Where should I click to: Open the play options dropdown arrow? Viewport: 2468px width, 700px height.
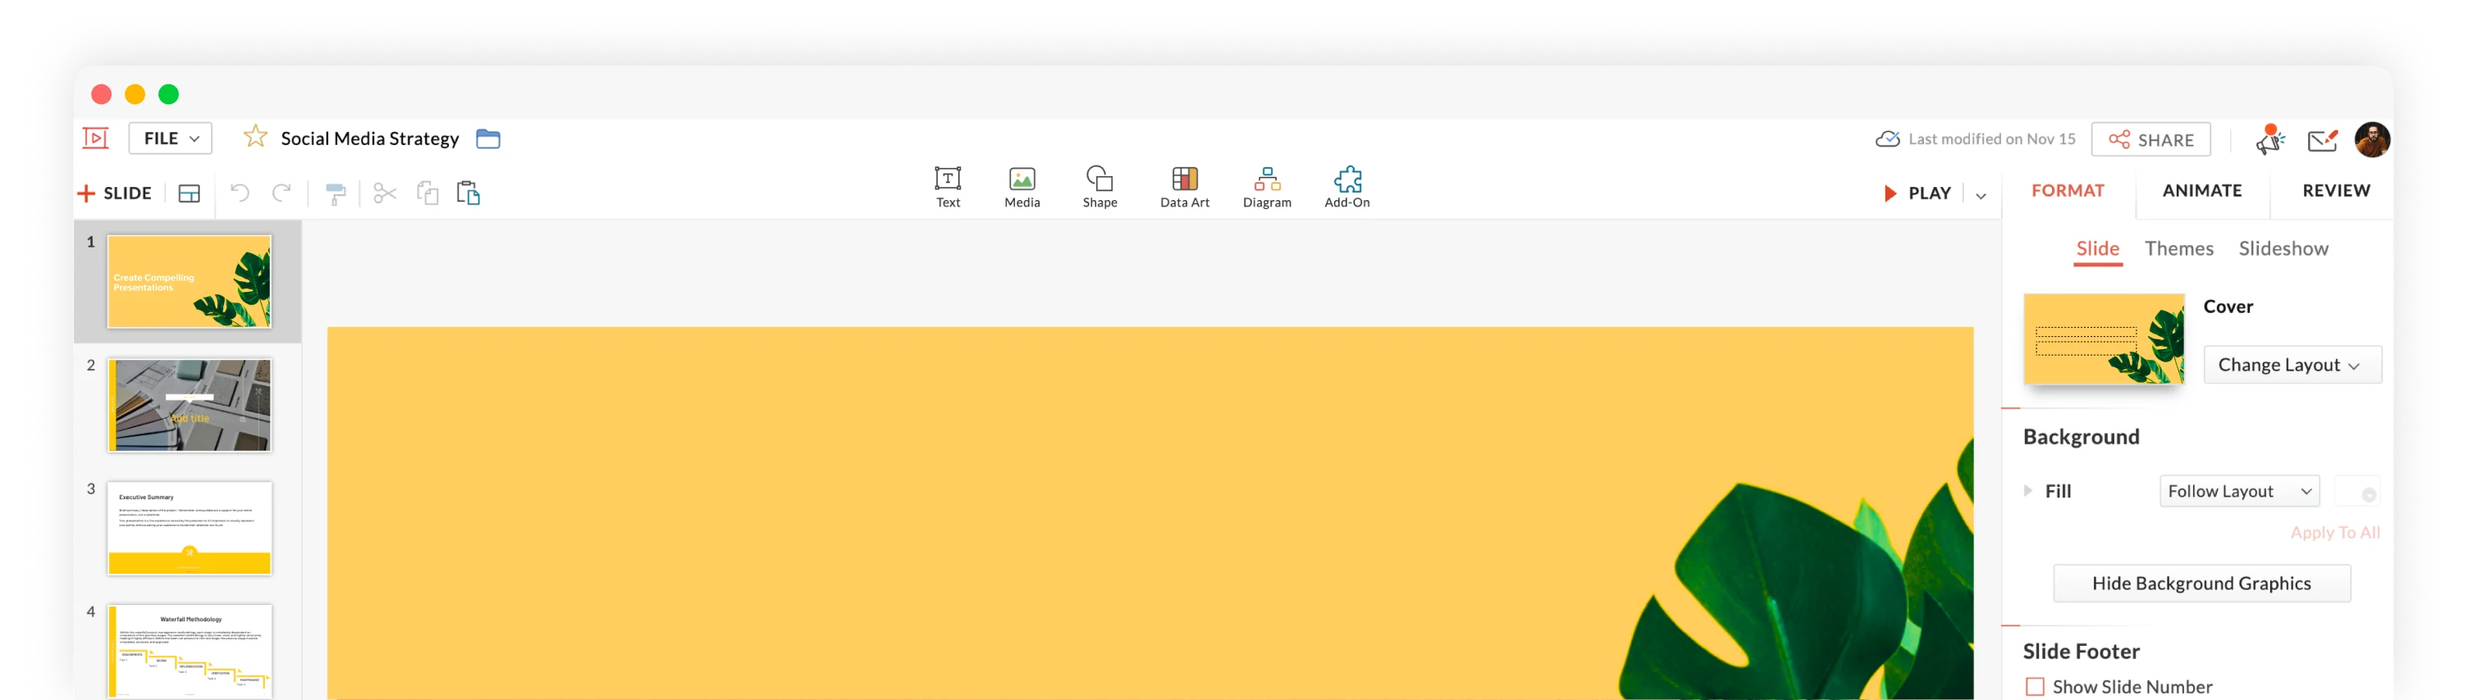point(1981,195)
